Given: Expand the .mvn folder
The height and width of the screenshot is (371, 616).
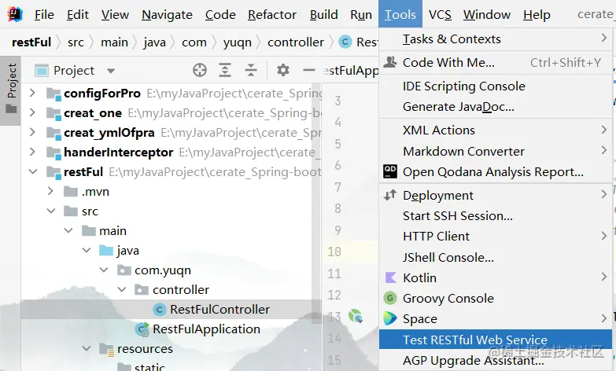Looking at the screenshot, I should pos(50,191).
